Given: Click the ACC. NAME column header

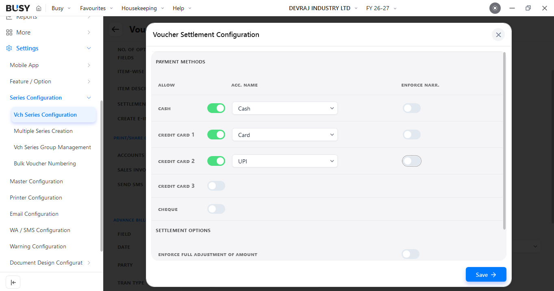Looking at the screenshot, I should (244, 85).
